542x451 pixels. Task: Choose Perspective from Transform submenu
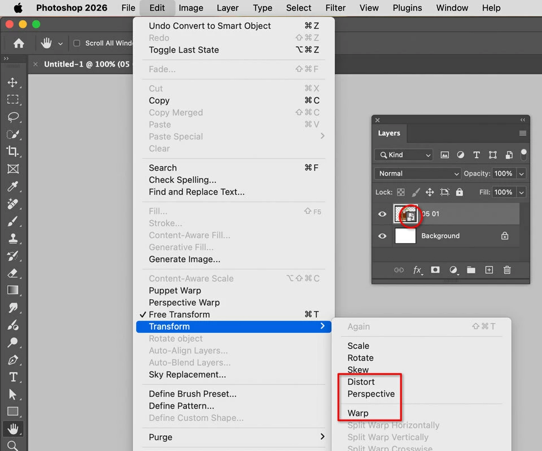pos(371,394)
